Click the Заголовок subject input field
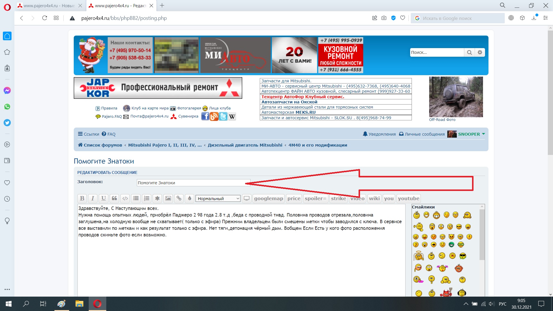Image resolution: width=553 pixels, height=311 pixels. 190,183
